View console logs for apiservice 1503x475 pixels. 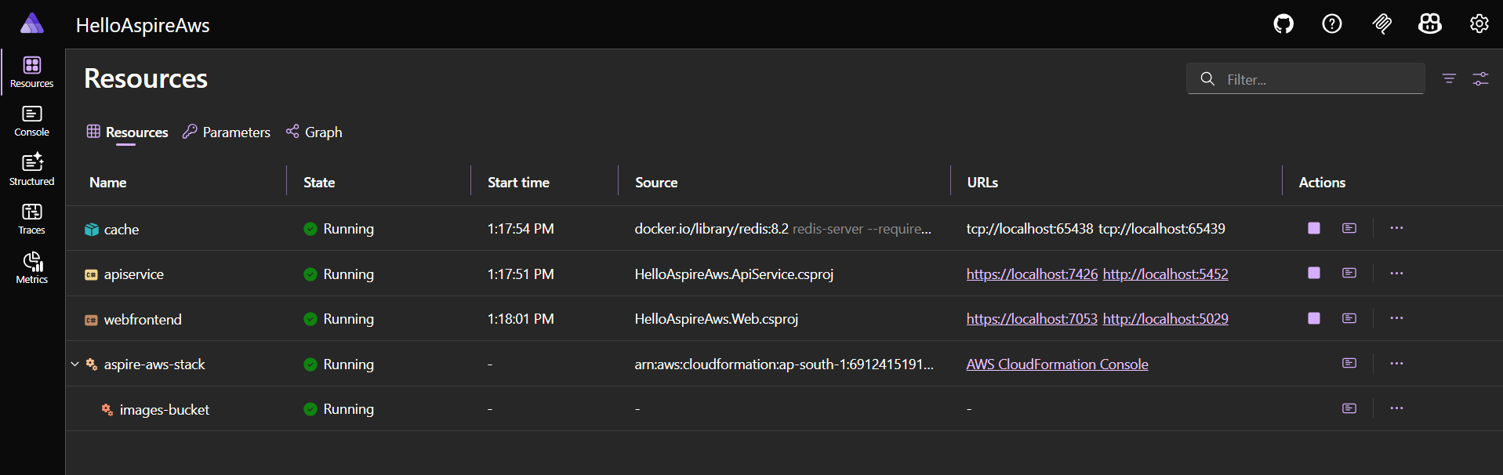(1349, 273)
